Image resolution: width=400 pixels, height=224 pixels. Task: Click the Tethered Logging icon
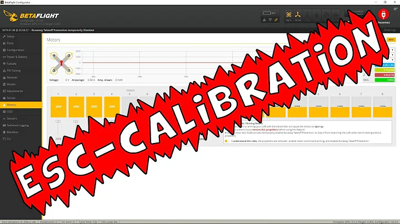coord(4,125)
